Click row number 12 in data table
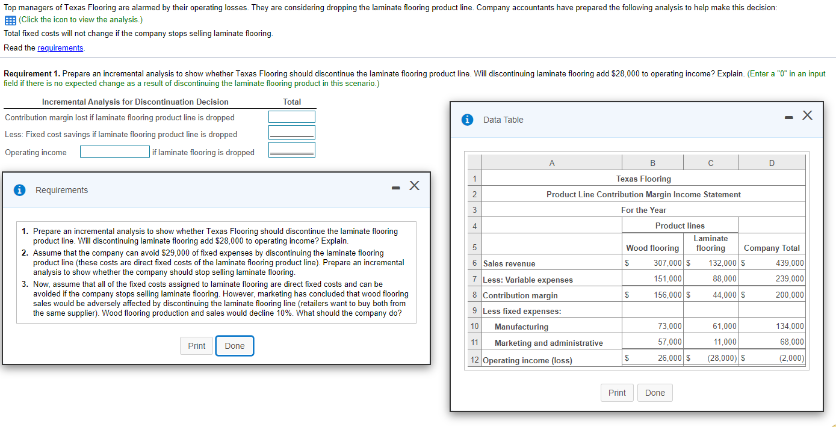Viewport: 836px width, 427px height. (x=475, y=360)
